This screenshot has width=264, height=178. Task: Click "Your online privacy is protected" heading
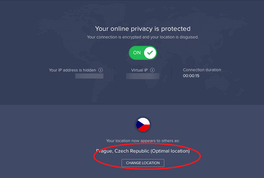pos(143,28)
